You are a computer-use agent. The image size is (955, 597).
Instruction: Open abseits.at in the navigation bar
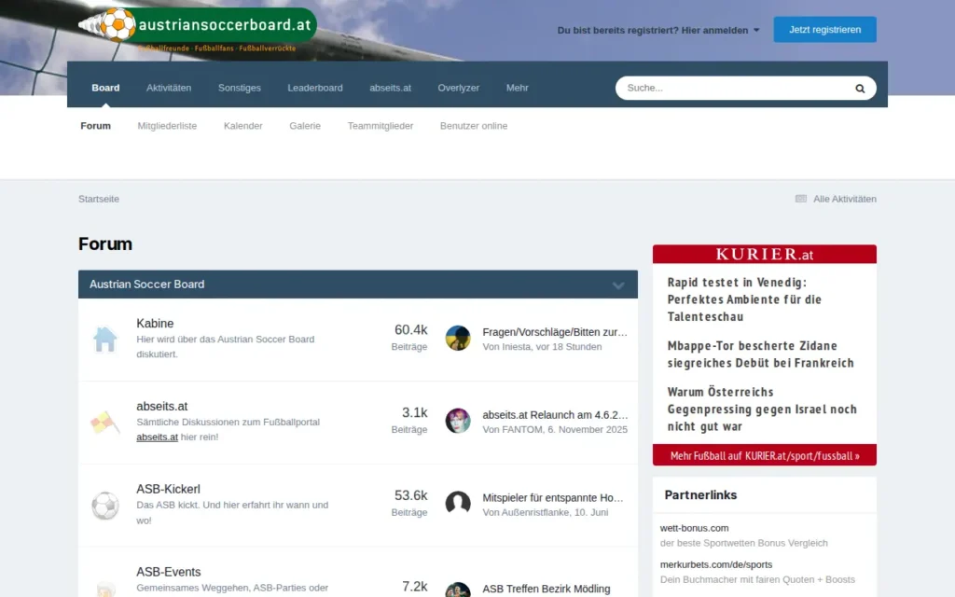click(x=390, y=88)
